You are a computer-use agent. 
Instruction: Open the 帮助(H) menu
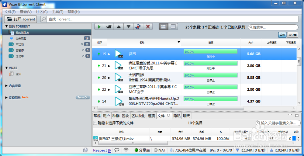[74, 12]
